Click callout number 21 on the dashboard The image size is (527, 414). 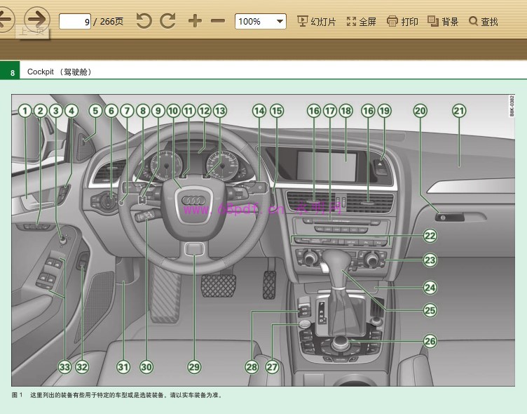click(x=458, y=111)
